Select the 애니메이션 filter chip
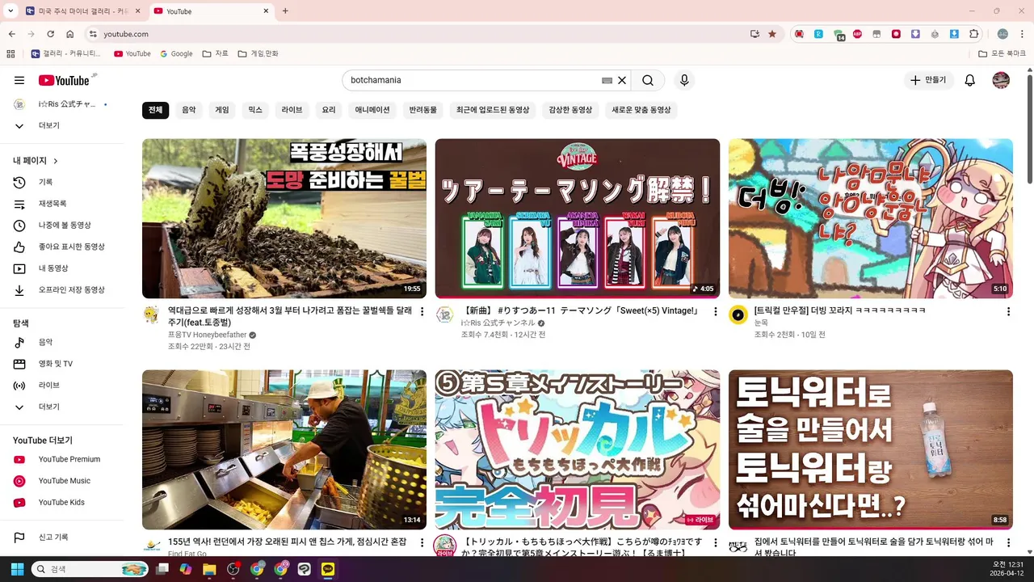The width and height of the screenshot is (1034, 582). click(372, 110)
